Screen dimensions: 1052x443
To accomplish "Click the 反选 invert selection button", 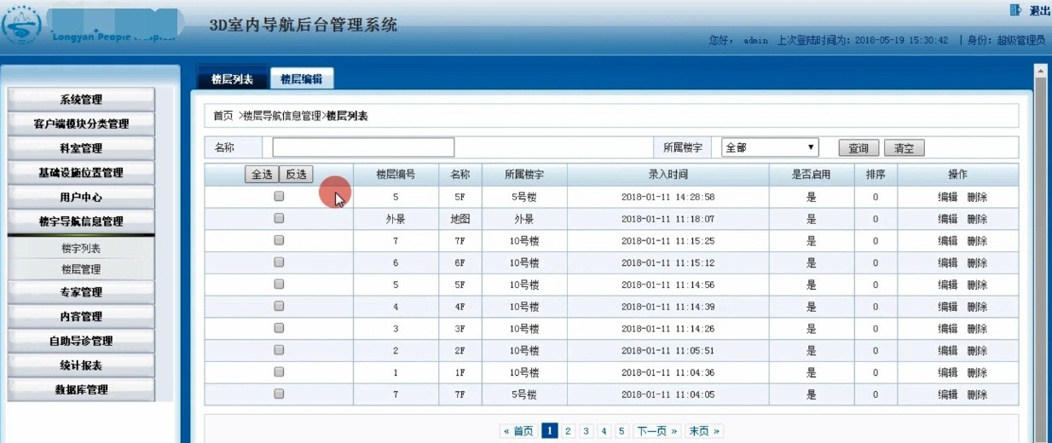I will pos(296,174).
